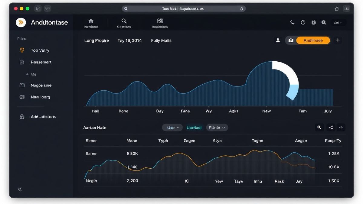
Task: Open the Painte dropdown
Action: click(217, 128)
